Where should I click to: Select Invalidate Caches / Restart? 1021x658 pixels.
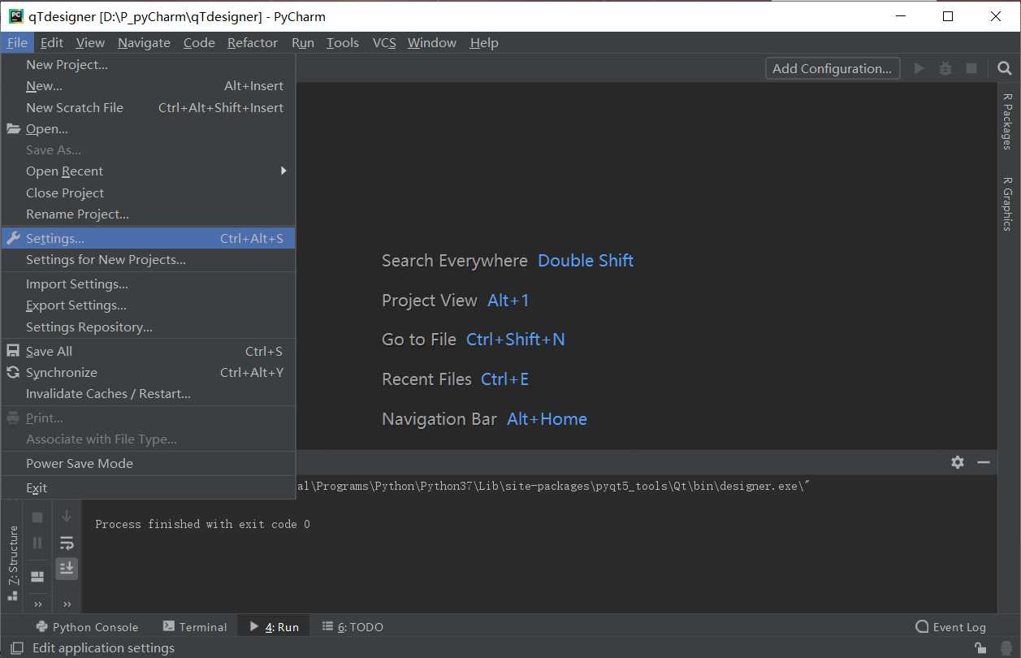click(148, 393)
